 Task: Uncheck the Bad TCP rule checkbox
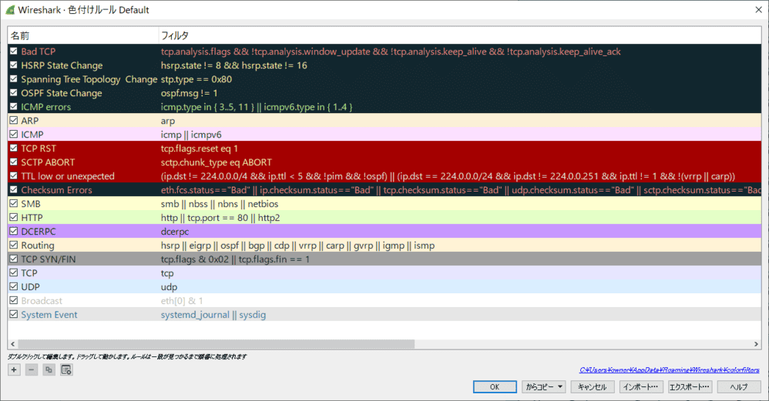coord(14,52)
